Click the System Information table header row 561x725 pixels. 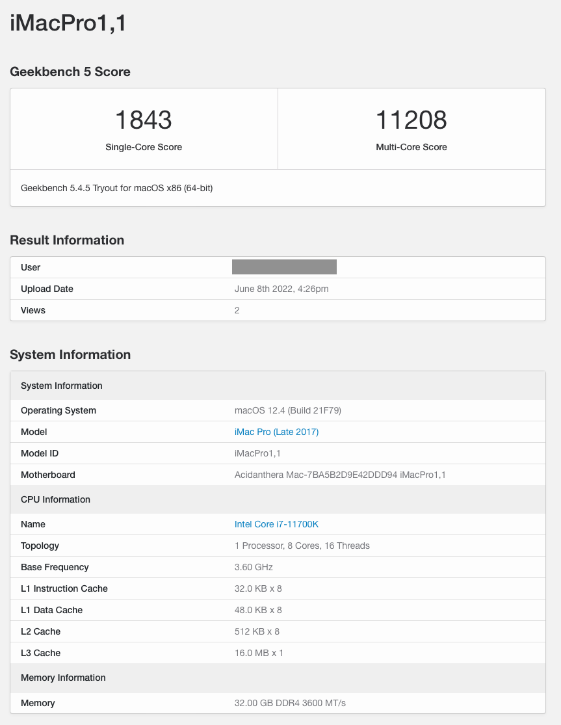[x=278, y=386]
